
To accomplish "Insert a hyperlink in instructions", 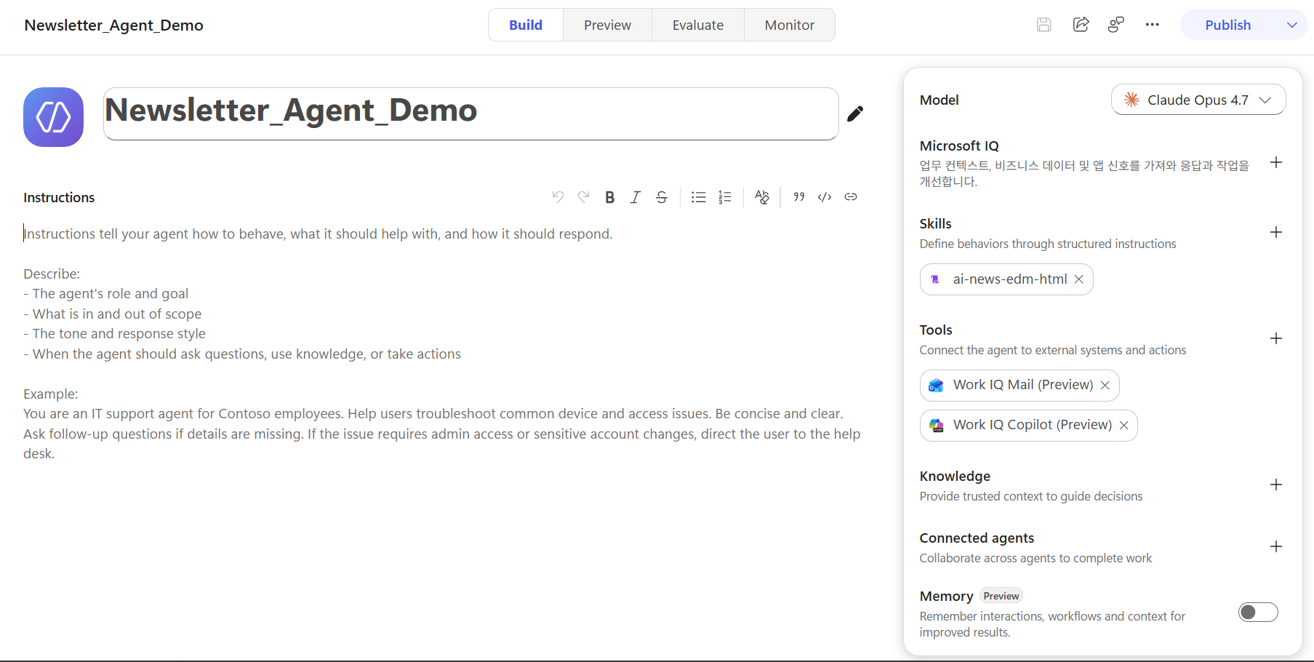I will pyautogui.click(x=851, y=197).
